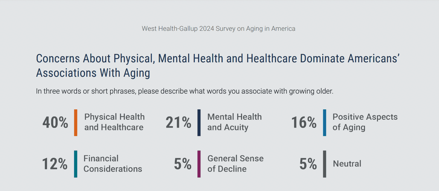The height and width of the screenshot is (191, 439).
Task: Select the General Sense of Decline label
Action: point(235,164)
